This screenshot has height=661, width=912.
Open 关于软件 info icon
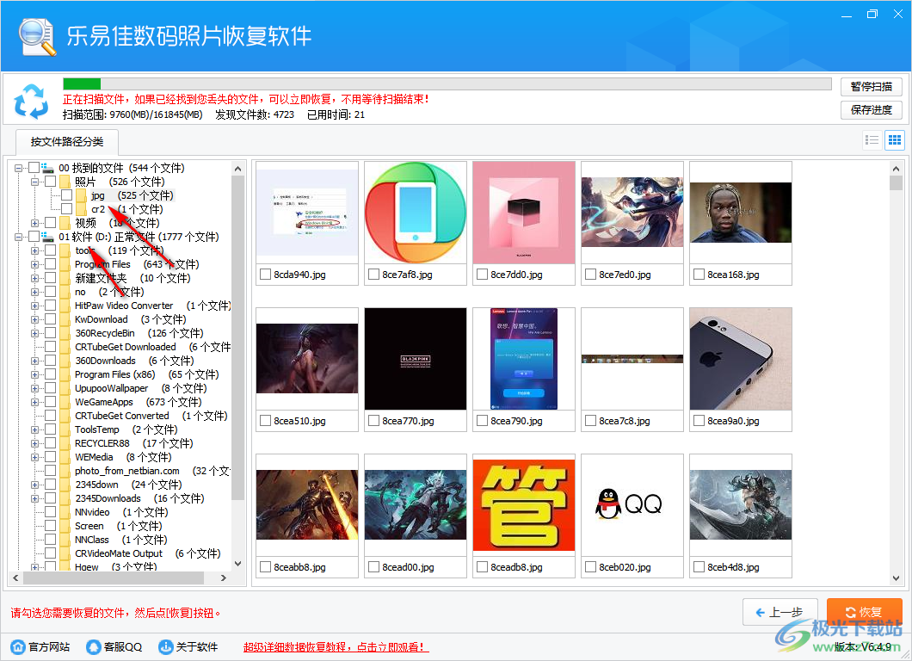coord(166,646)
